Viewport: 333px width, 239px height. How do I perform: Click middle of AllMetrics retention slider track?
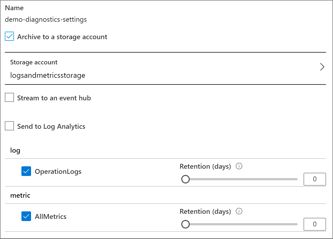(x=241, y=224)
